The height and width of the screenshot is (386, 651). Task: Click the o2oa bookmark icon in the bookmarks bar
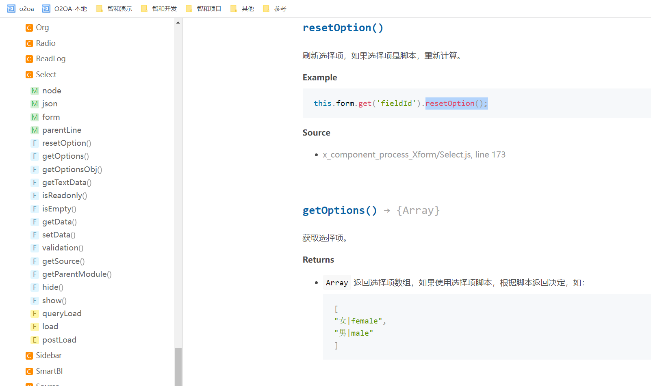(x=11, y=8)
